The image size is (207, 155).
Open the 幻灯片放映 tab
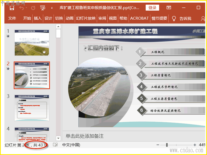click(86, 18)
